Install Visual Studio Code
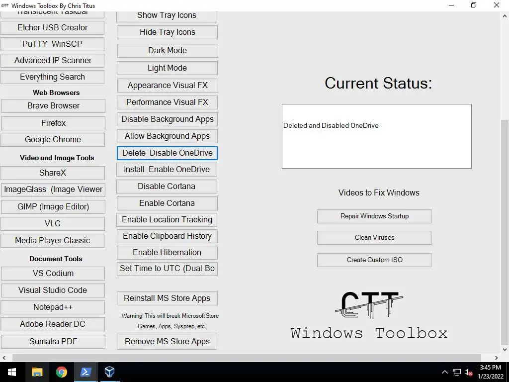Viewport: 509px width, 382px height. click(x=53, y=290)
